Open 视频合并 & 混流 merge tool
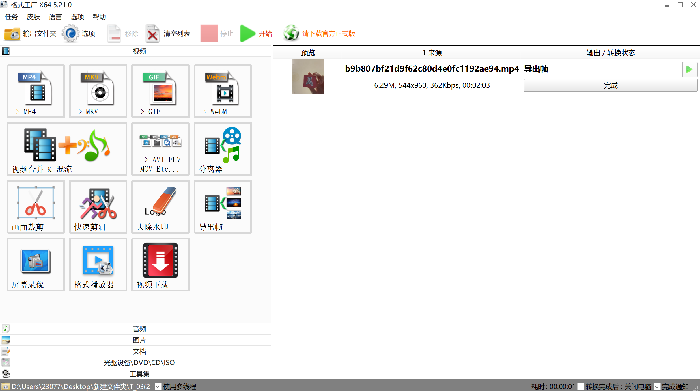 click(67, 149)
